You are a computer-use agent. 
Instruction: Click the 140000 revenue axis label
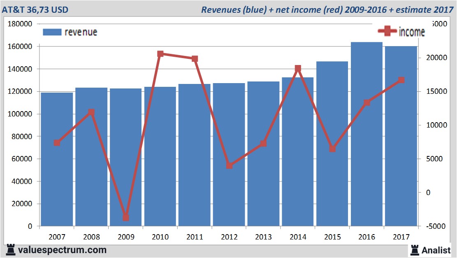point(20,69)
